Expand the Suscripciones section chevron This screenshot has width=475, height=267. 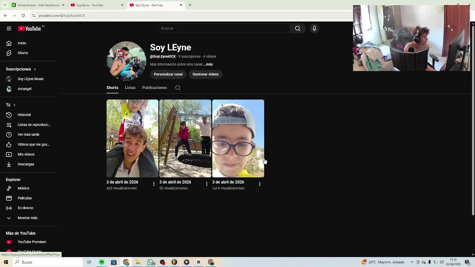(x=35, y=69)
